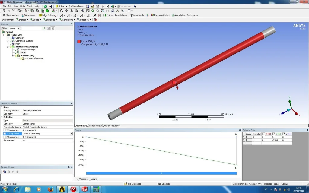
Task: Click Thicken Annotations button
Action: [115, 15]
